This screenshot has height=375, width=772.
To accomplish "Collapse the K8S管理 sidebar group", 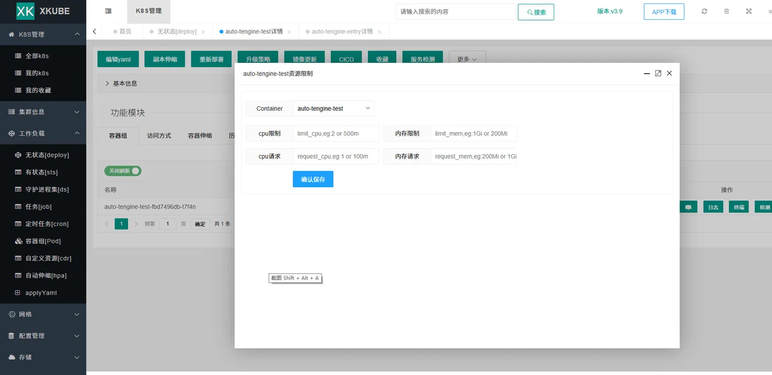I will (x=43, y=34).
